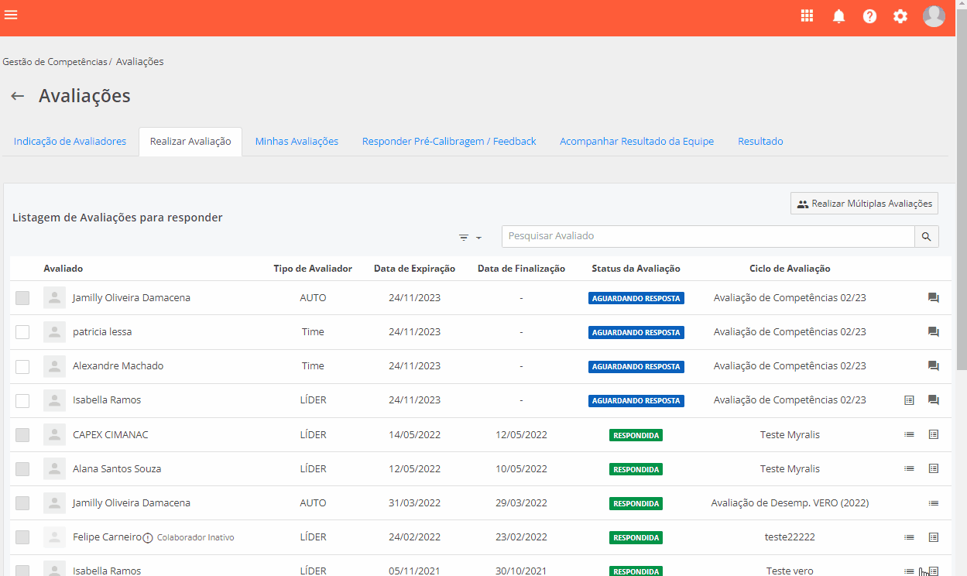
Task: Expand the filter dropdown near search
Action: click(470, 238)
